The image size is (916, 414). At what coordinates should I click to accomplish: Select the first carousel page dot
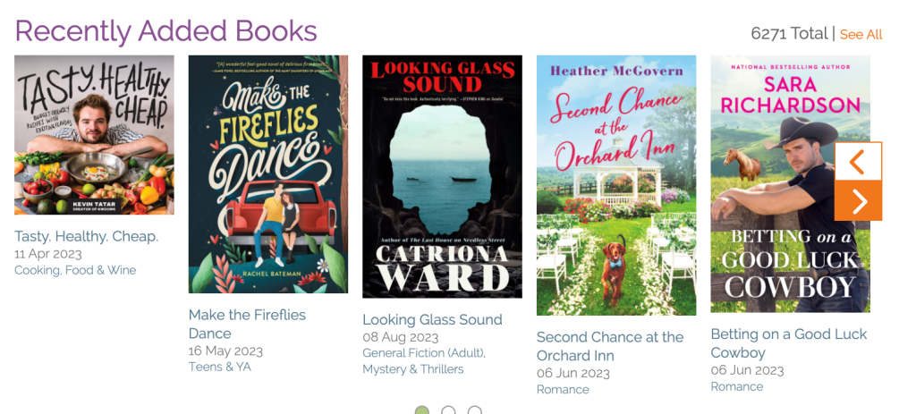coord(422,411)
